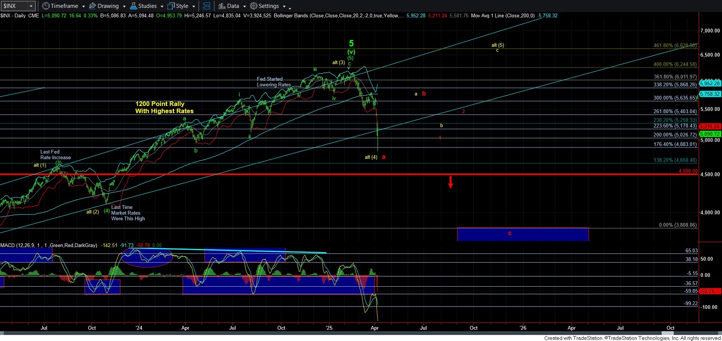Expand the $INX symbol dropdown arrow

31,6
